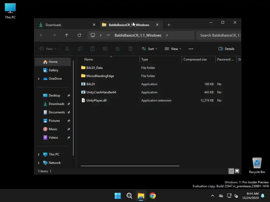Click File Explorer in the taskbar
This screenshot has height=202, width=270.
(141, 196)
